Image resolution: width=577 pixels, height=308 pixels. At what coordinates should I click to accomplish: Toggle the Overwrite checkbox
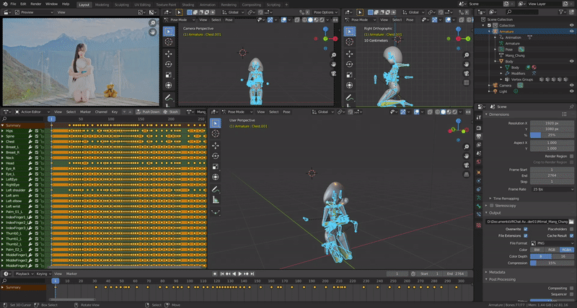(x=526, y=228)
